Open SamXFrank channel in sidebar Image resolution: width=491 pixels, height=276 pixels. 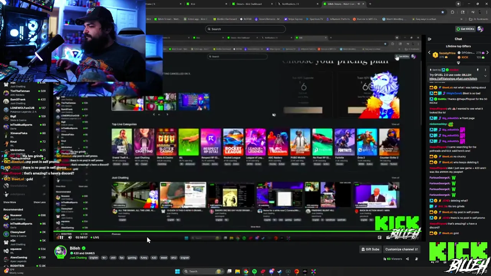coord(25,101)
